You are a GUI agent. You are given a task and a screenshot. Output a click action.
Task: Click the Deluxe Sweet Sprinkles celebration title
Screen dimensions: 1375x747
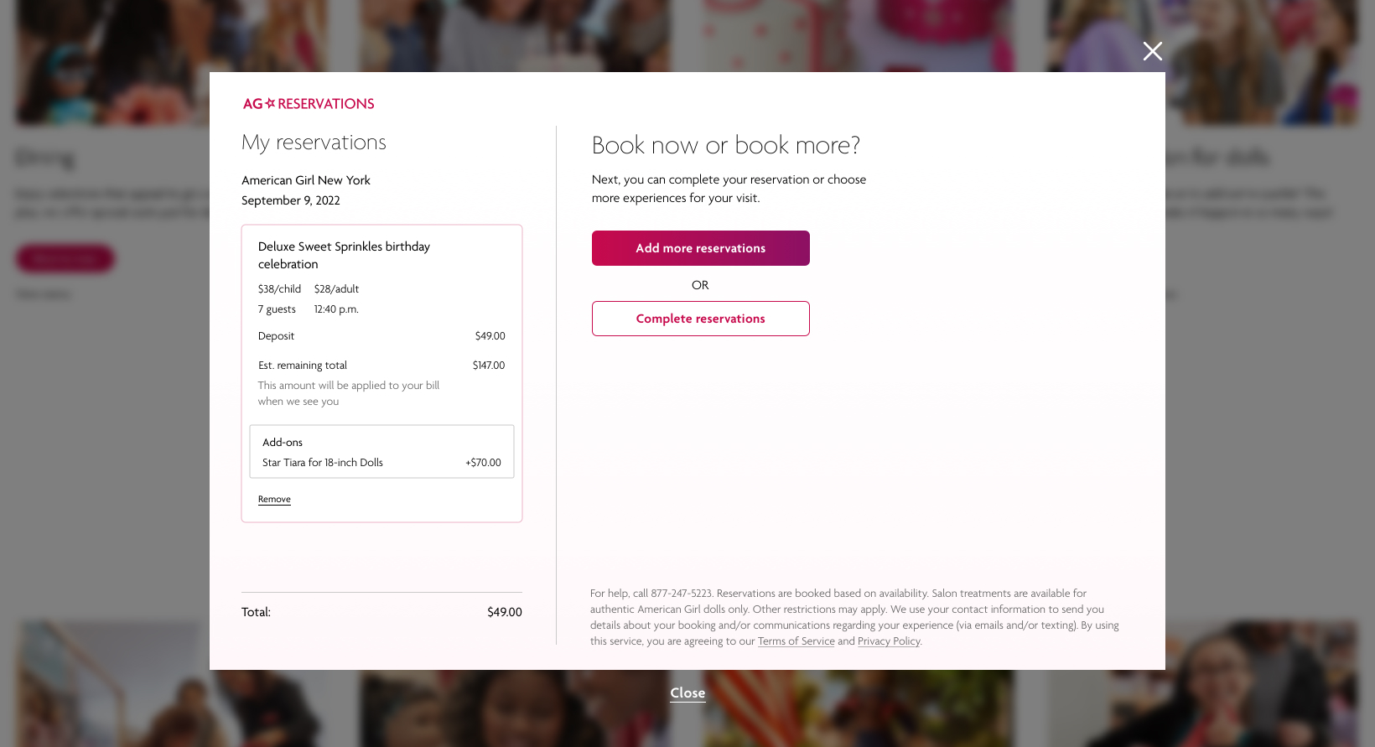click(x=344, y=255)
